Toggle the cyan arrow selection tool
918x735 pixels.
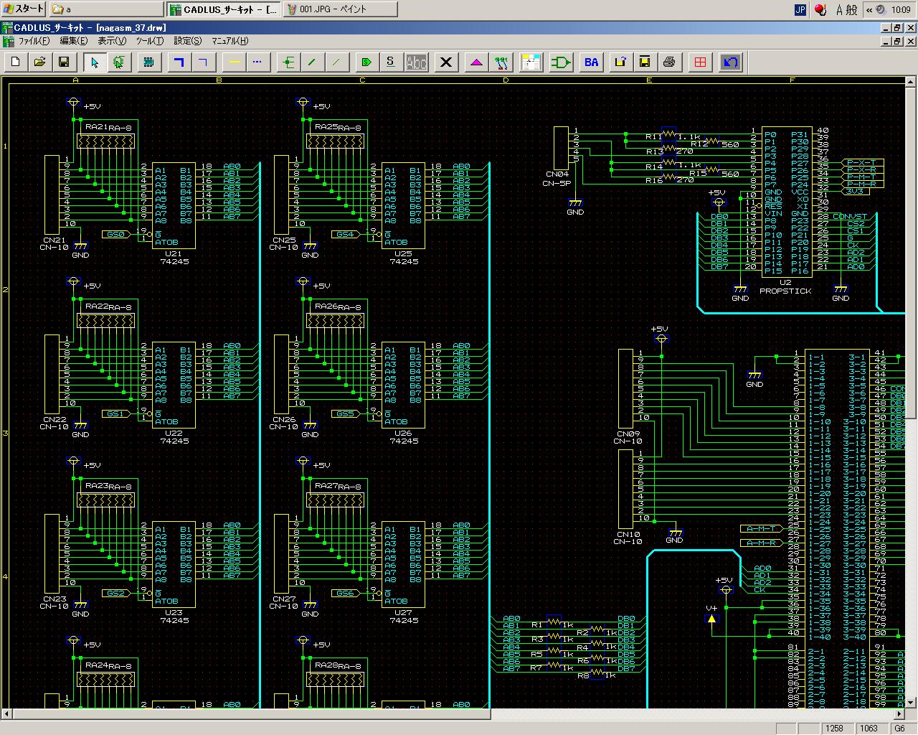95,62
